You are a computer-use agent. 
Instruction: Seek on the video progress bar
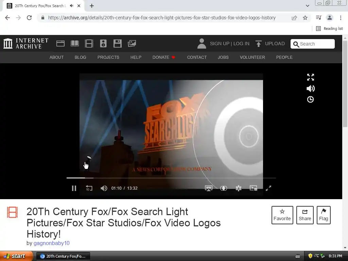(x=171, y=178)
